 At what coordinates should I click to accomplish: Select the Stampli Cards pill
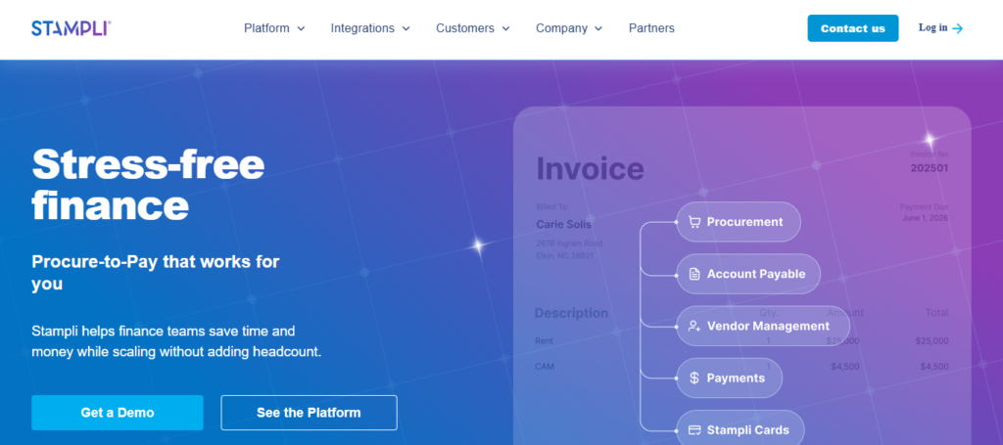tap(740, 429)
